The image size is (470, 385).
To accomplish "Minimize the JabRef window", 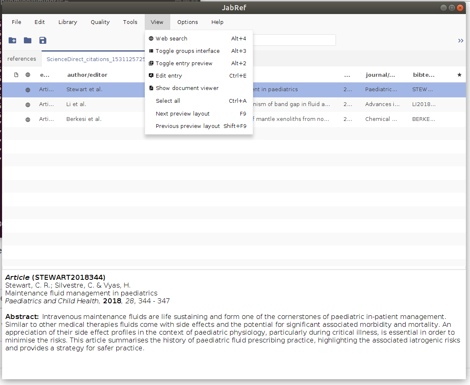I will (444, 8).
